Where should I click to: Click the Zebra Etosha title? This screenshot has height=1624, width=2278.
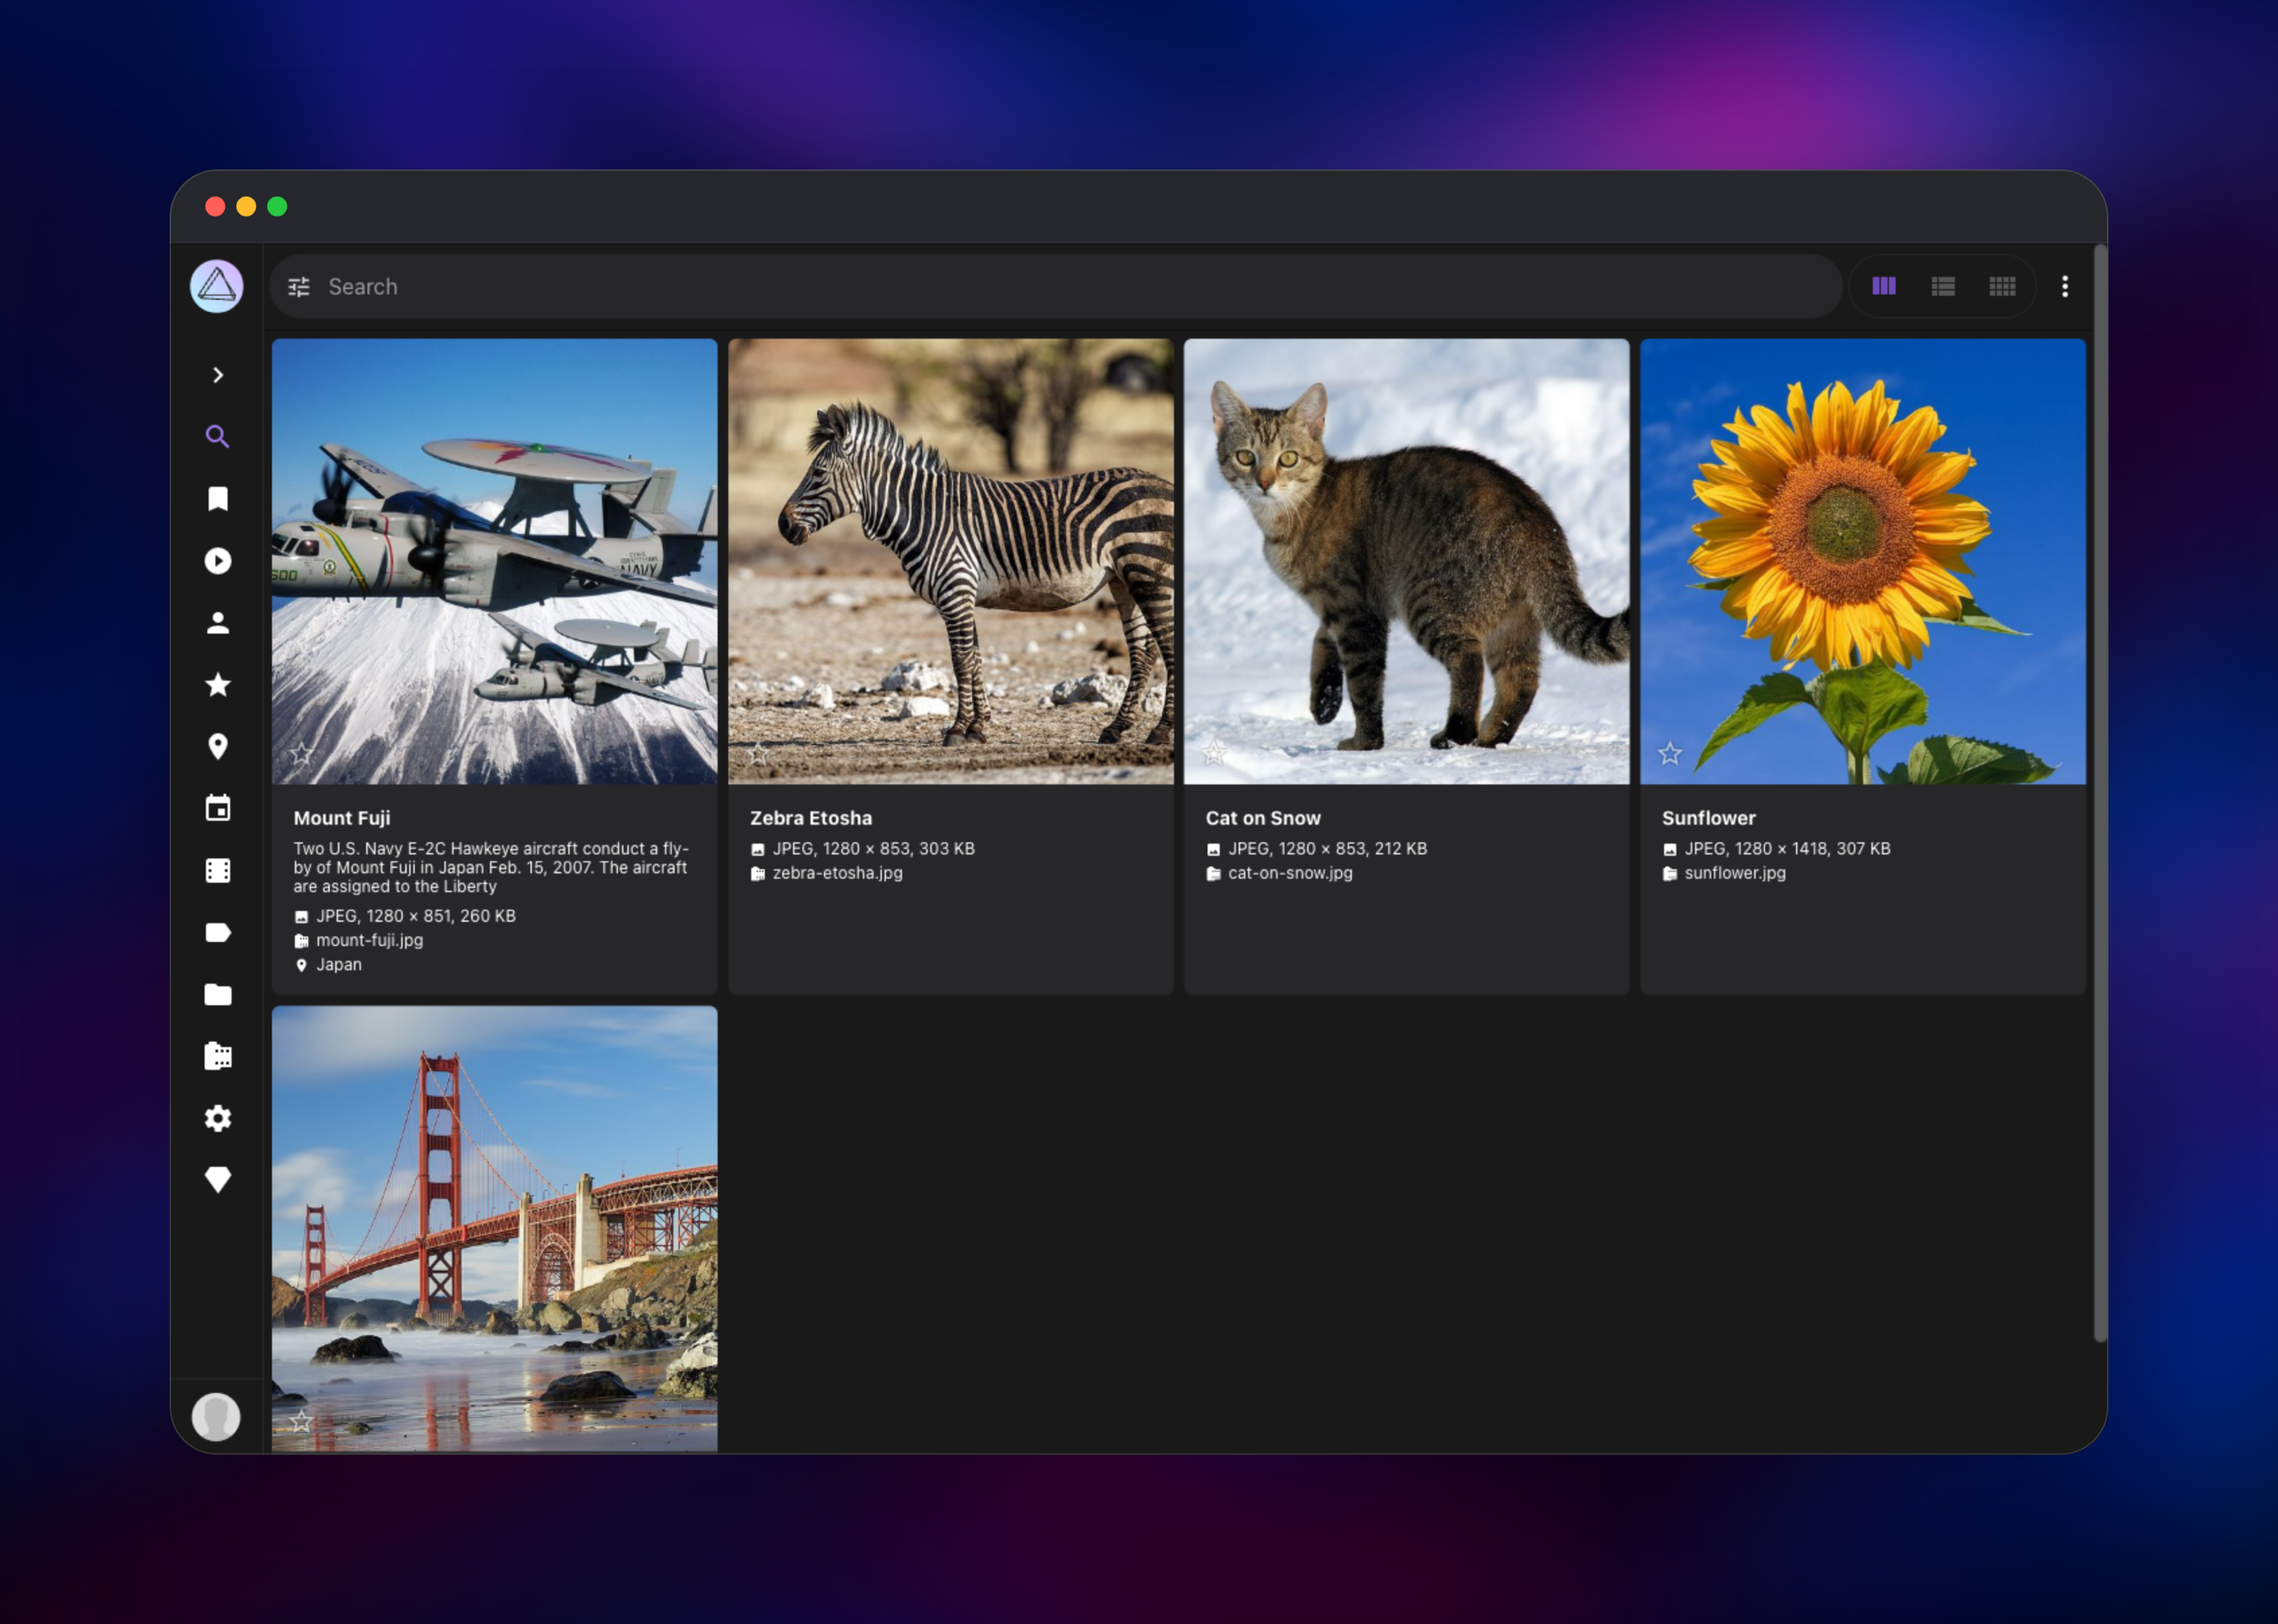coord(811,818)
